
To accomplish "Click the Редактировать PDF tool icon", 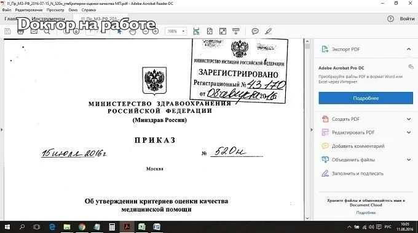I will coord(325,132).
